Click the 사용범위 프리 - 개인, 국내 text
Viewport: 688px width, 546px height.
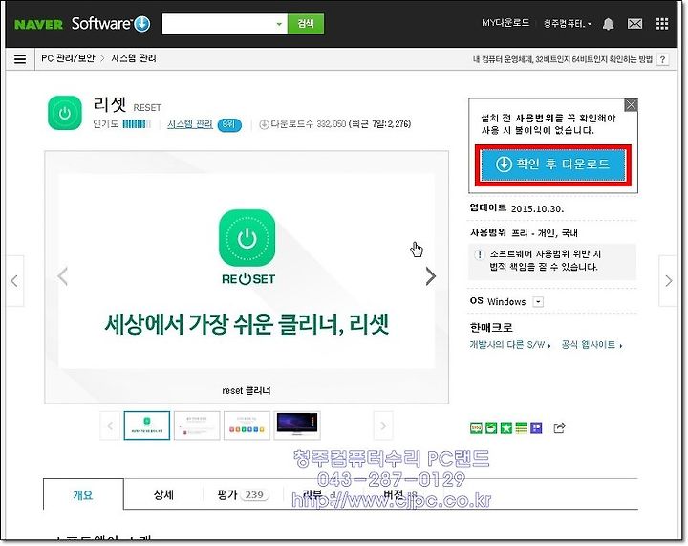pyautogui.click(x=524, y=233)
